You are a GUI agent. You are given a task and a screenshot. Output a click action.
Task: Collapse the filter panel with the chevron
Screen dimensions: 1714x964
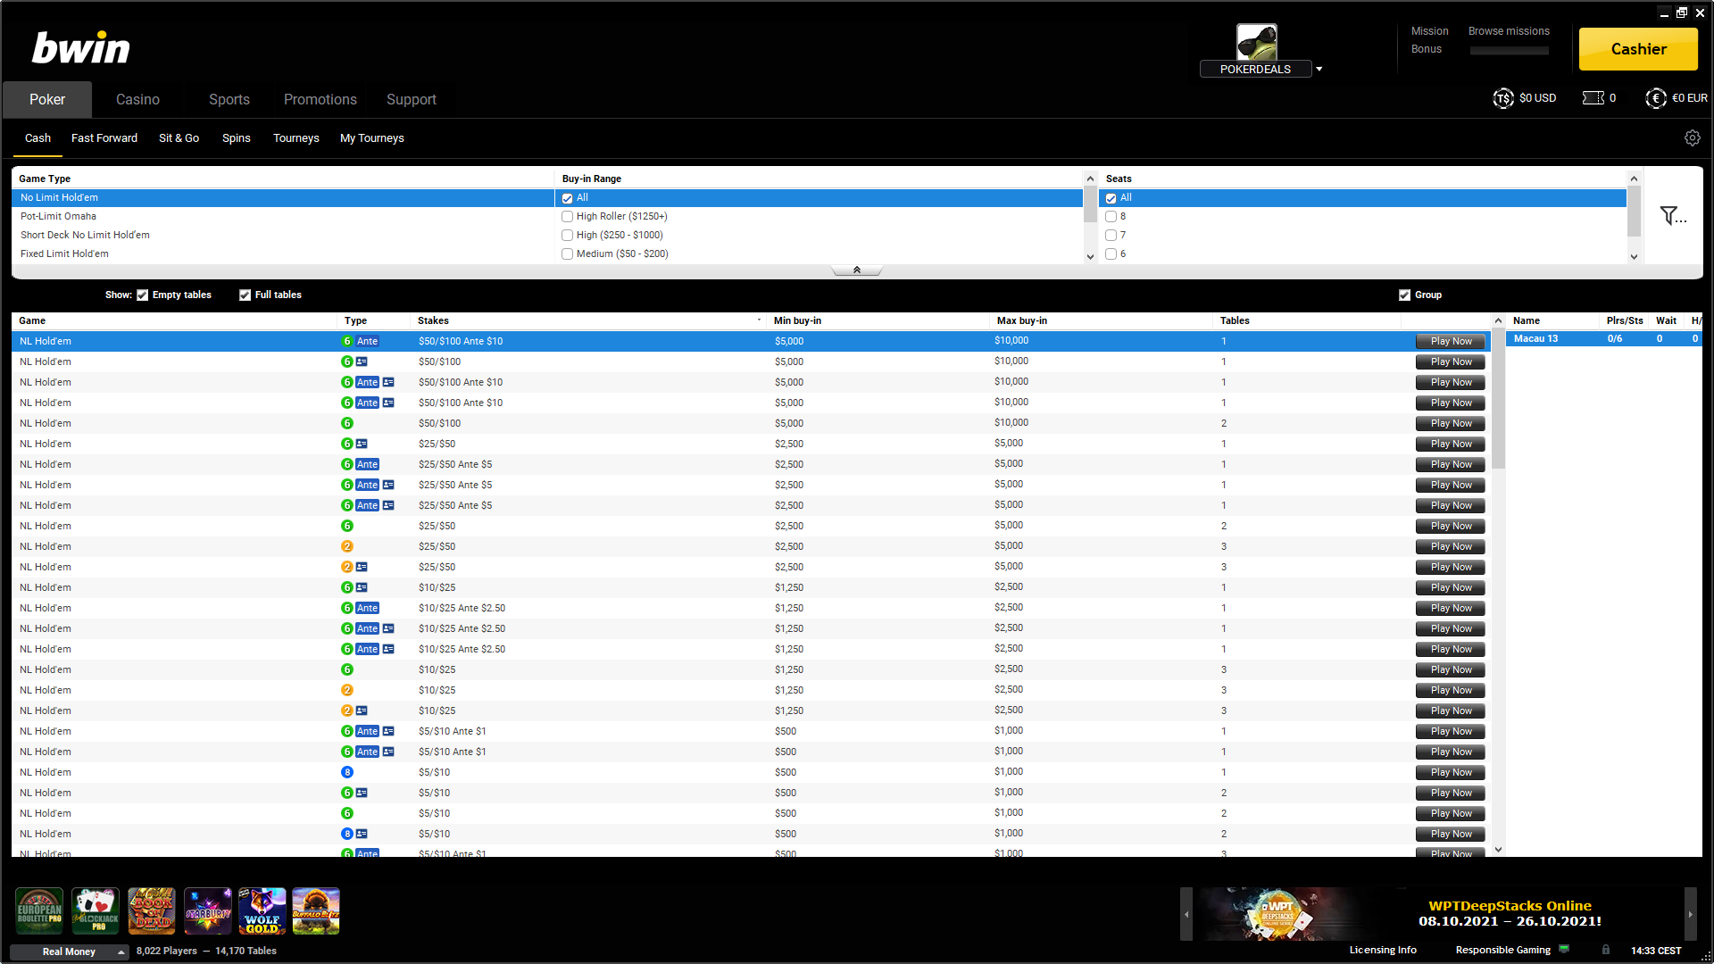[856, 270]
